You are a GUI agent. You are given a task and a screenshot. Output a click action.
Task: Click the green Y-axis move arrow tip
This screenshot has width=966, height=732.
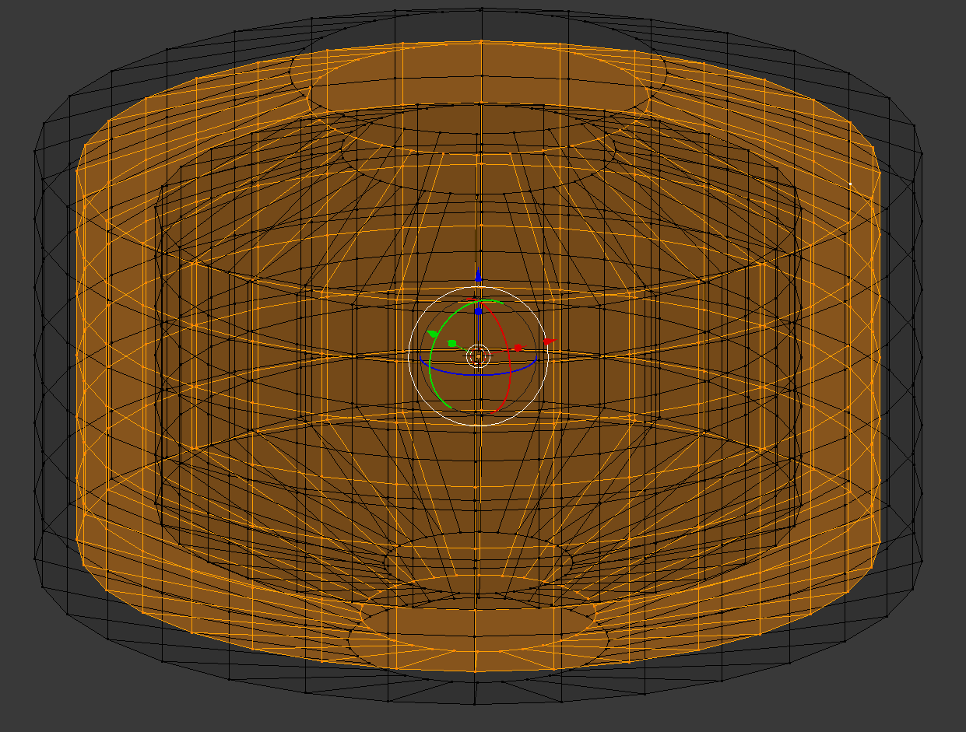coord(432,334)
